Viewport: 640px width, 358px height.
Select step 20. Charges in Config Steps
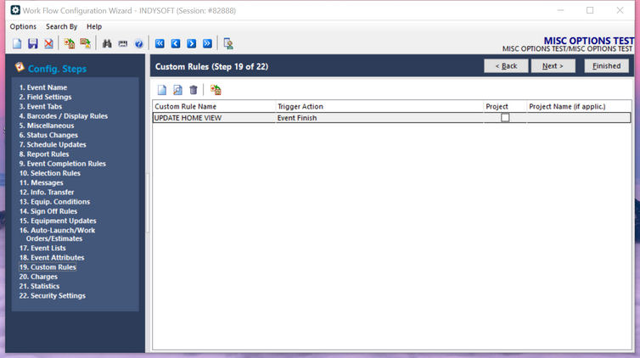coord(39,277)
